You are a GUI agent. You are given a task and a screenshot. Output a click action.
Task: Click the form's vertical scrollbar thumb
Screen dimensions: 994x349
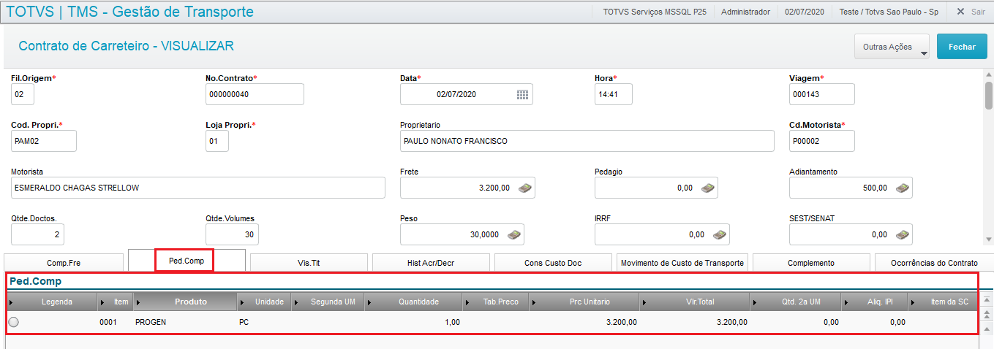[987, 94]
